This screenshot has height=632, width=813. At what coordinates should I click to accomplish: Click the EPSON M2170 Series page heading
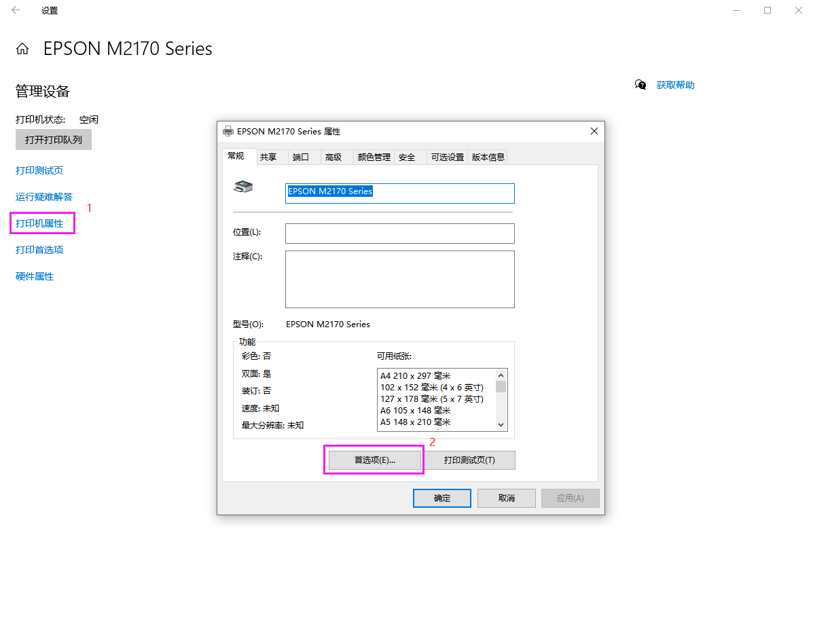[x=128, y=49]
